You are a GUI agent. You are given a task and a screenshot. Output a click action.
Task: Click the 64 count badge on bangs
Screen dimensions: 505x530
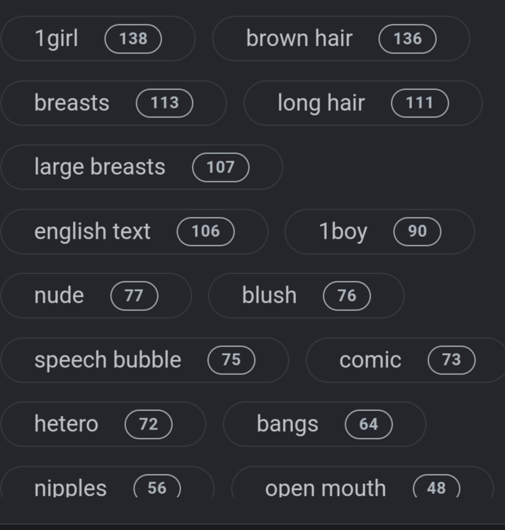[369, 425]
